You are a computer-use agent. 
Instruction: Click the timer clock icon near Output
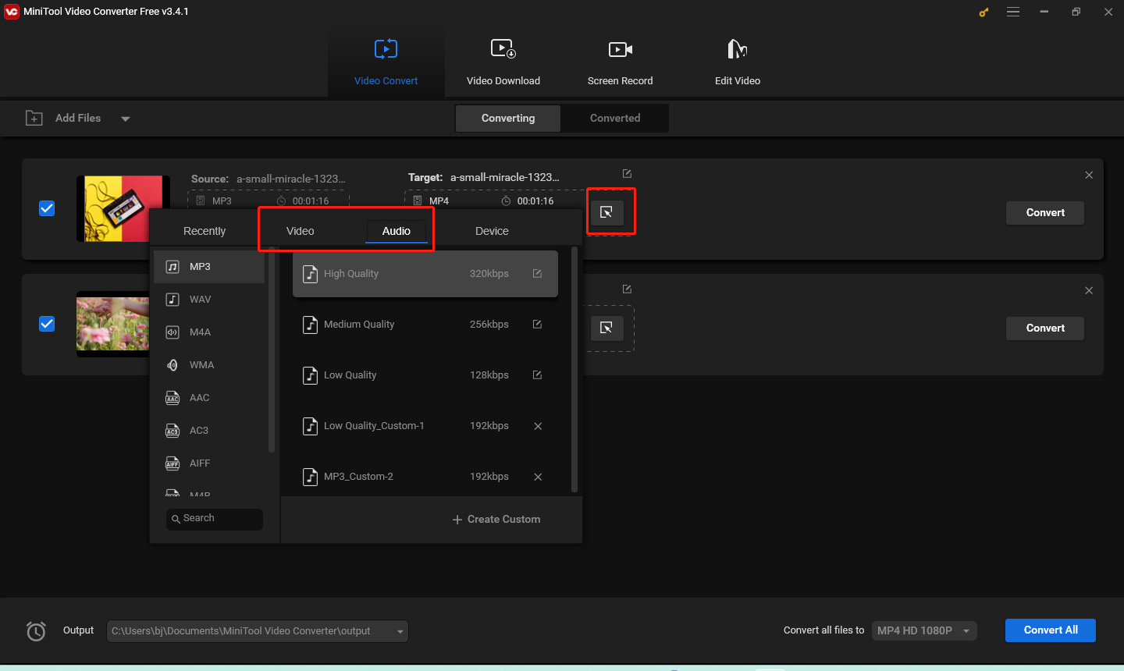36,630
